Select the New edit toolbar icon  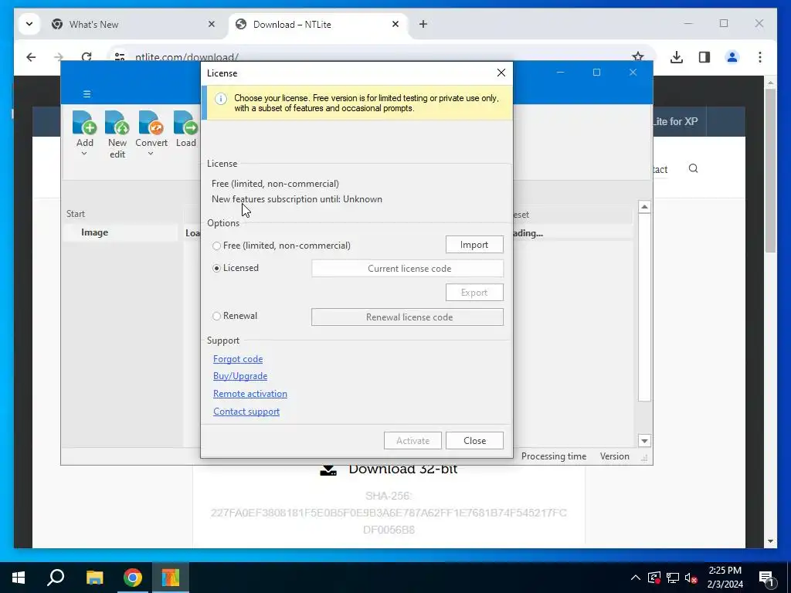(117, 124)
